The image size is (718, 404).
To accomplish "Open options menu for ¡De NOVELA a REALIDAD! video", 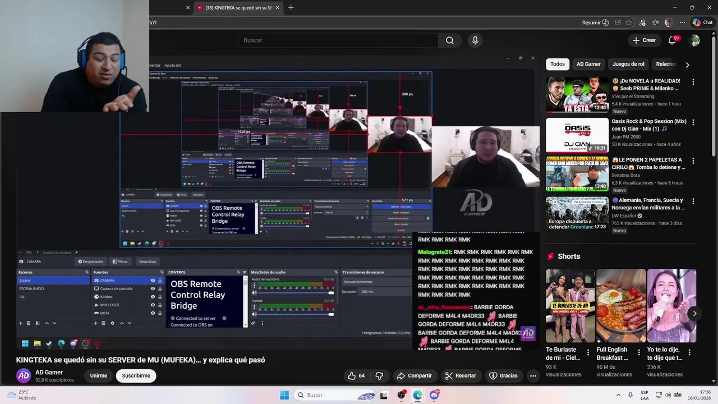I will (693, 82).
